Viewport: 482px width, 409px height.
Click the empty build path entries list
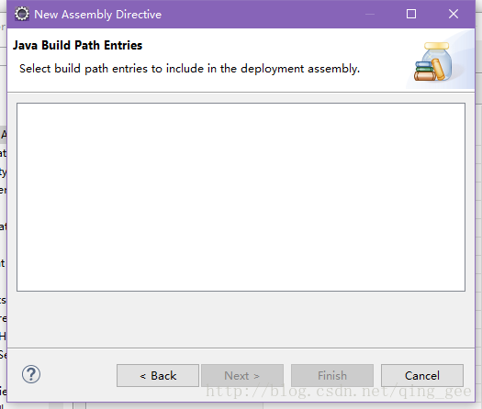[x=241, y=197]
